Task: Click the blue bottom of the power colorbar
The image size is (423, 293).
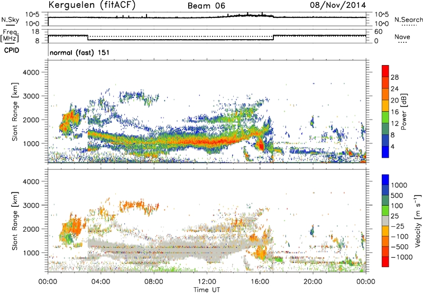Action: pos(385,152)
